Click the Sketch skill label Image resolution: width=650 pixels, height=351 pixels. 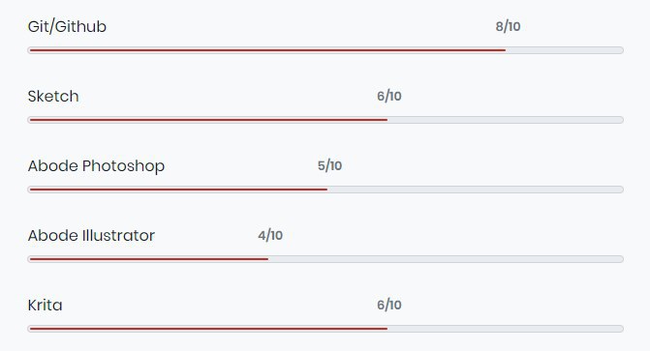[53, 96]
